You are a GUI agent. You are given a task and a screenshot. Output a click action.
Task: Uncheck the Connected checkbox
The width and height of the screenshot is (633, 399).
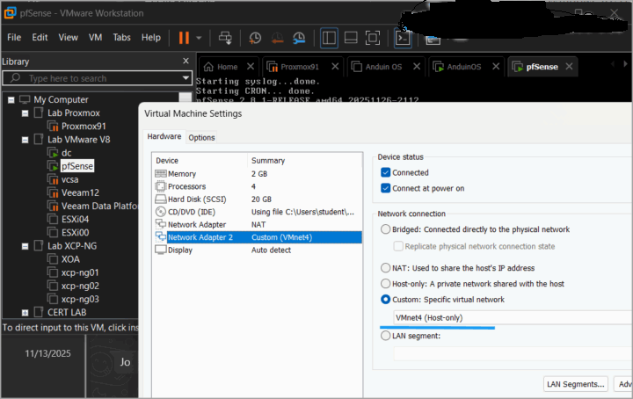point(386,172)
